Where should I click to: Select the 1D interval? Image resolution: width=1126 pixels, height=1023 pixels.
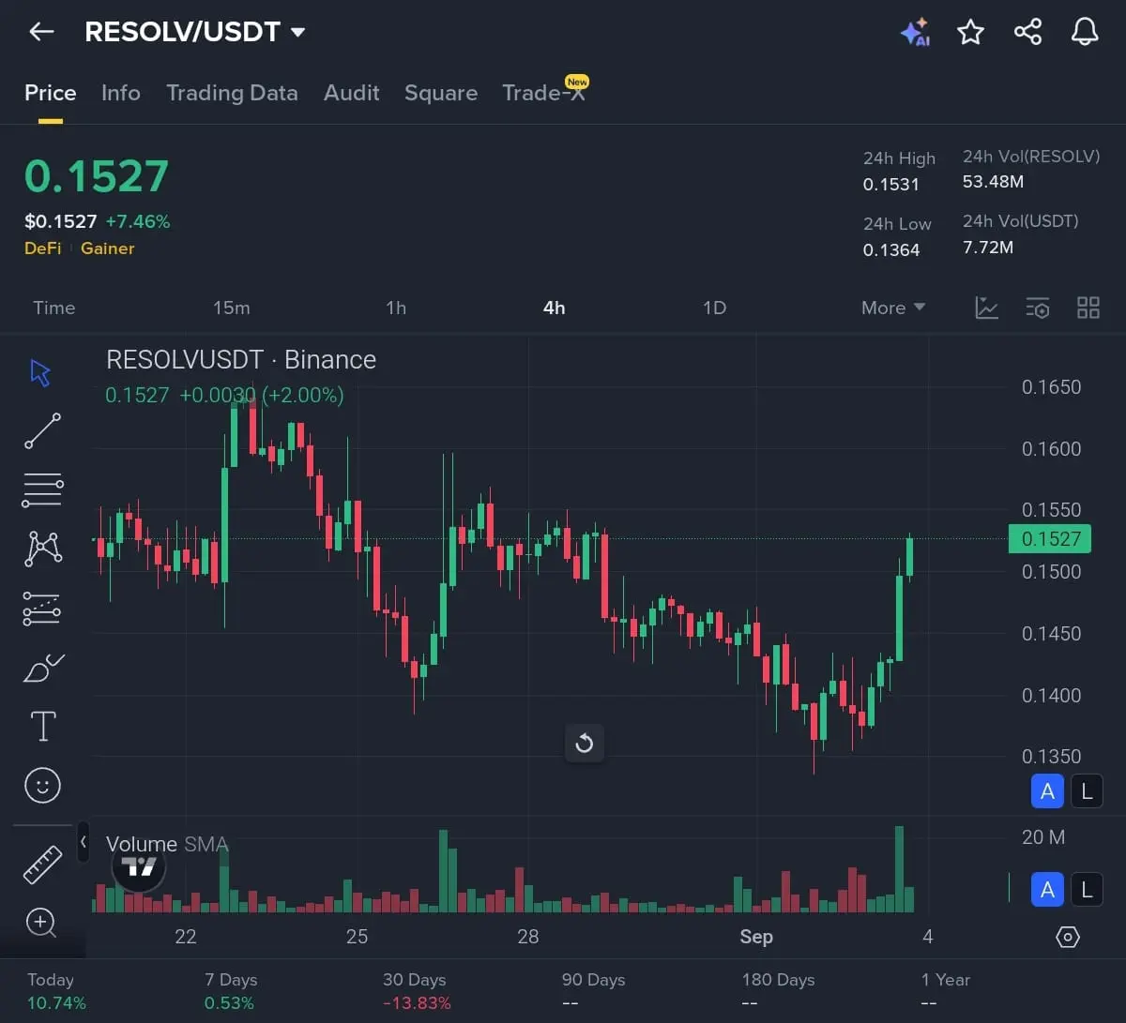715,308
